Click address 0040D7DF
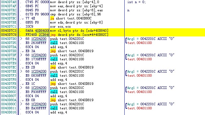Viewport: 205px width, 115px height. (x=8, y=55)
